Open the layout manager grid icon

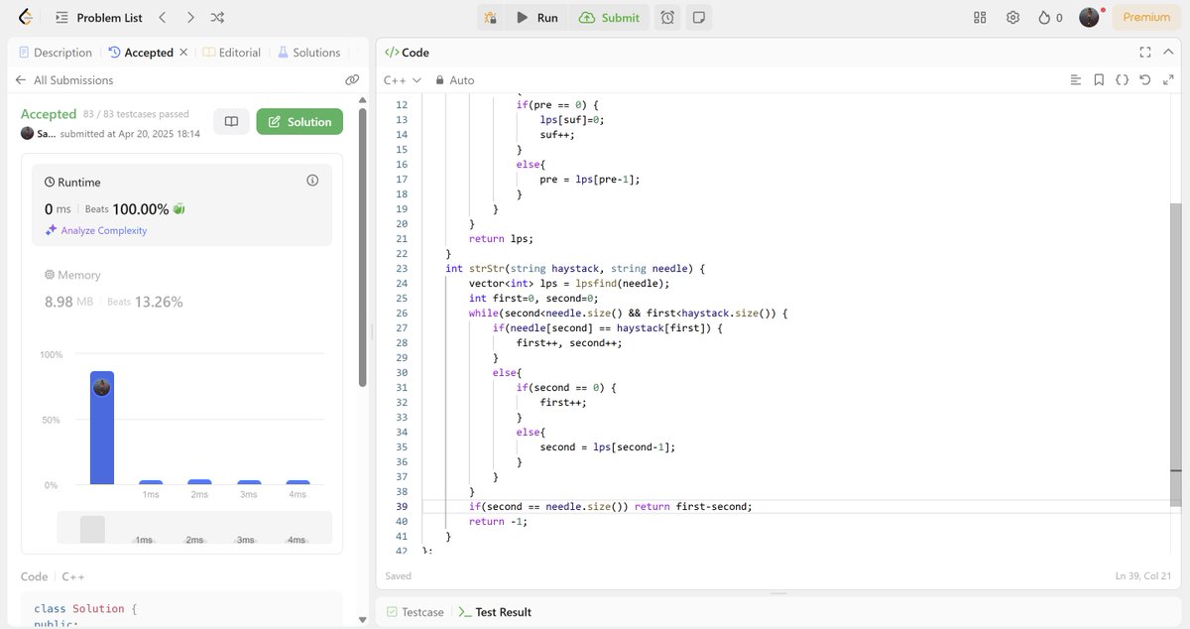click(x=980, y=17)
